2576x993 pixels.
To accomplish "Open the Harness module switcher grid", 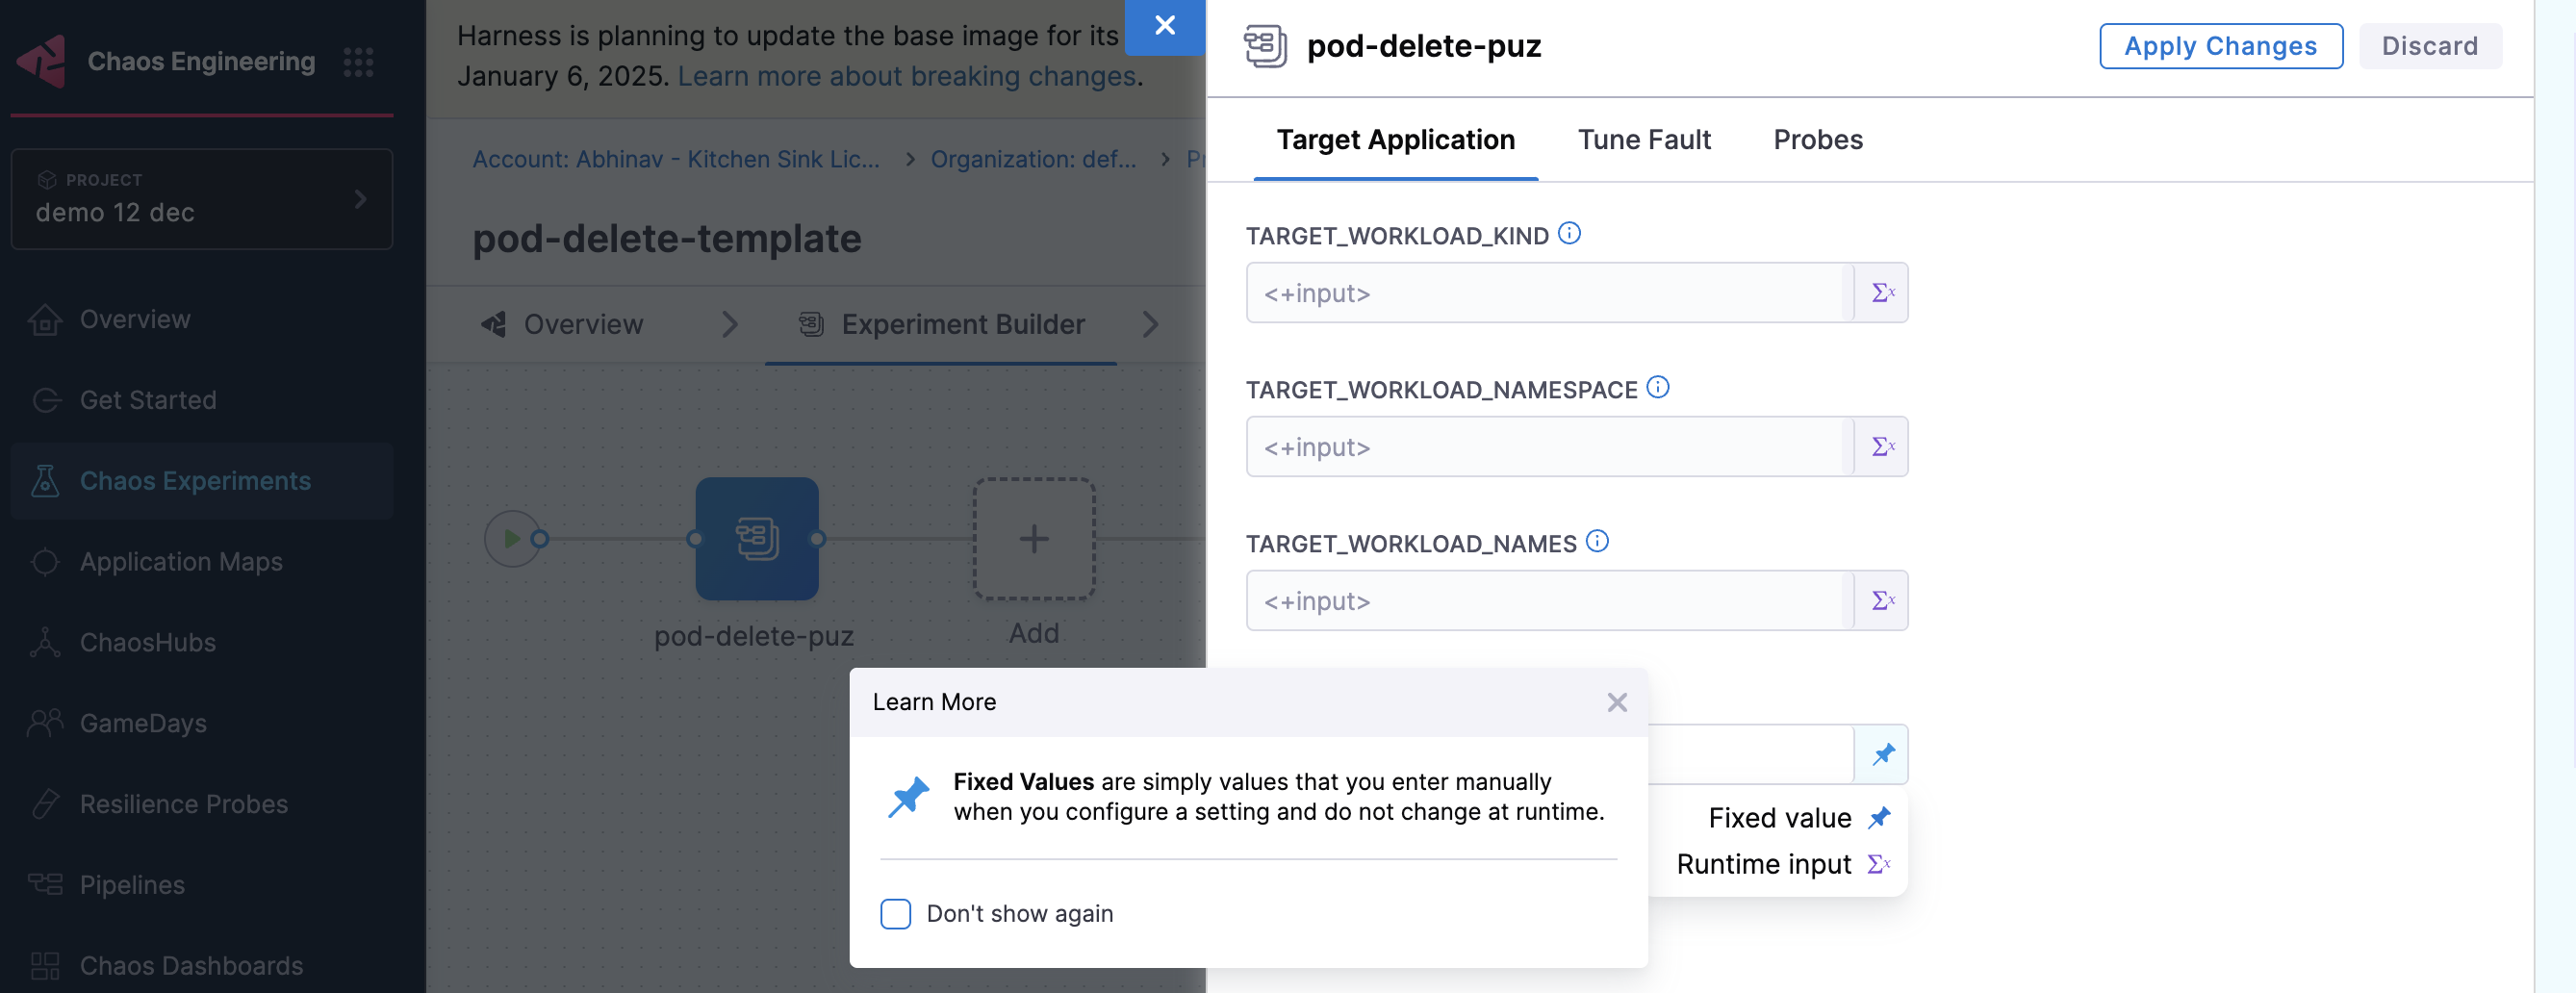I will [x=358, y=62].
